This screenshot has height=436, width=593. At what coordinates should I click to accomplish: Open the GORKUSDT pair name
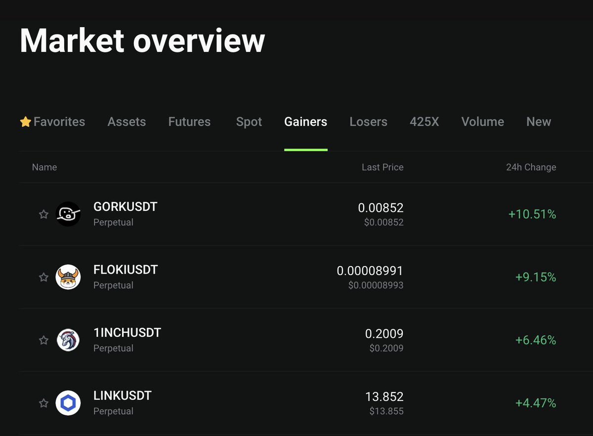point(126,207)
